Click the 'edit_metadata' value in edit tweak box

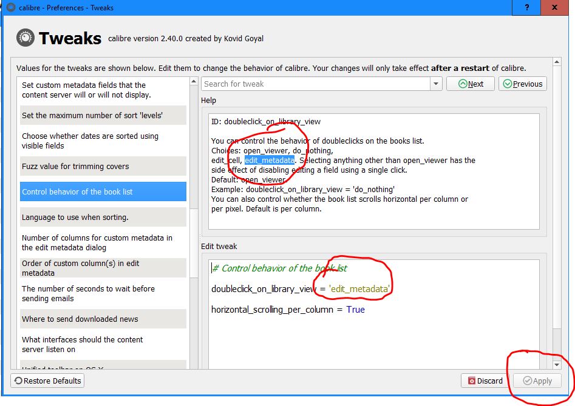(x=359, y=289)
